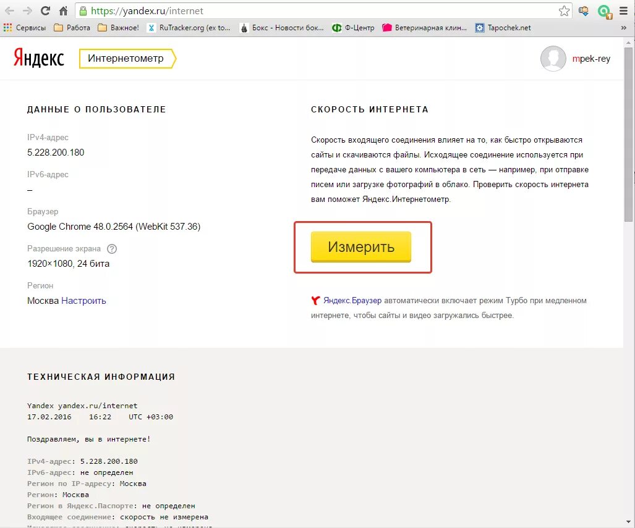635x528 pixels.
Task: Click the Яндекс logo
Action: click(39, 58)
